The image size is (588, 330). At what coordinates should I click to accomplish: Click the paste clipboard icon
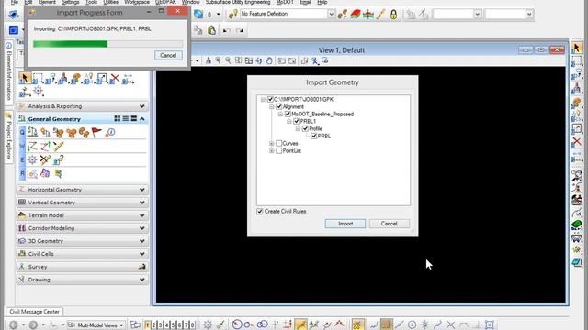[211, 30]
